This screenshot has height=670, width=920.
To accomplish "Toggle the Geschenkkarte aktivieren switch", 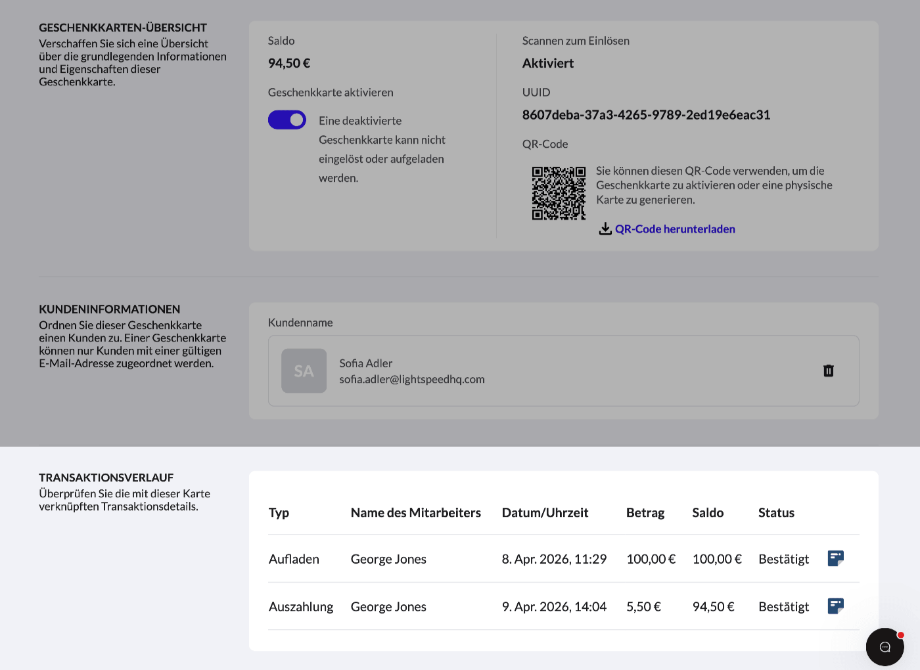I will point(287,120).
